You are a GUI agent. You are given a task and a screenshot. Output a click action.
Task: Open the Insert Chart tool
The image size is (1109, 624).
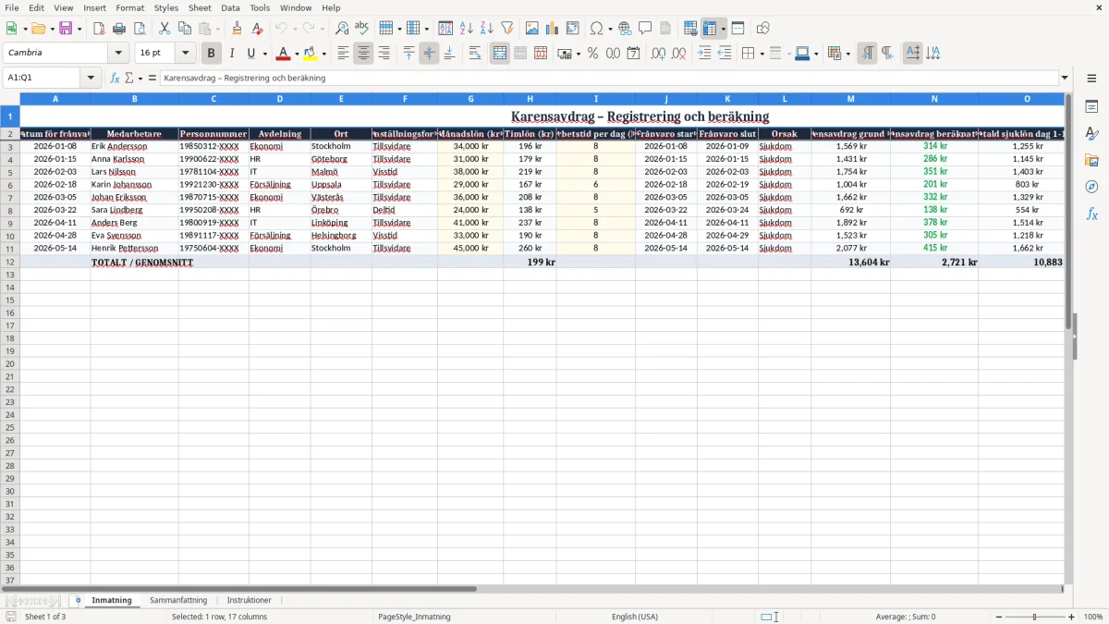[x=552, y=29]
